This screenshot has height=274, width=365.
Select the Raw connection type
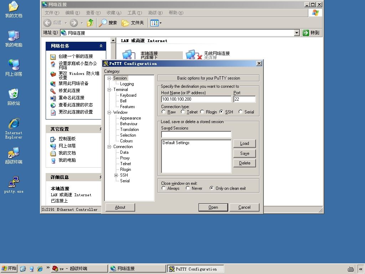click(x=163, y=112)
